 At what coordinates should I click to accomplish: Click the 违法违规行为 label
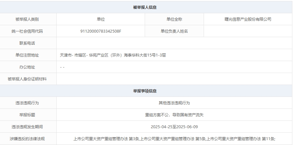27,103
